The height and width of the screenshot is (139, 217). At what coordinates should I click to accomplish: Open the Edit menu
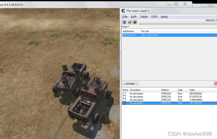134,17
